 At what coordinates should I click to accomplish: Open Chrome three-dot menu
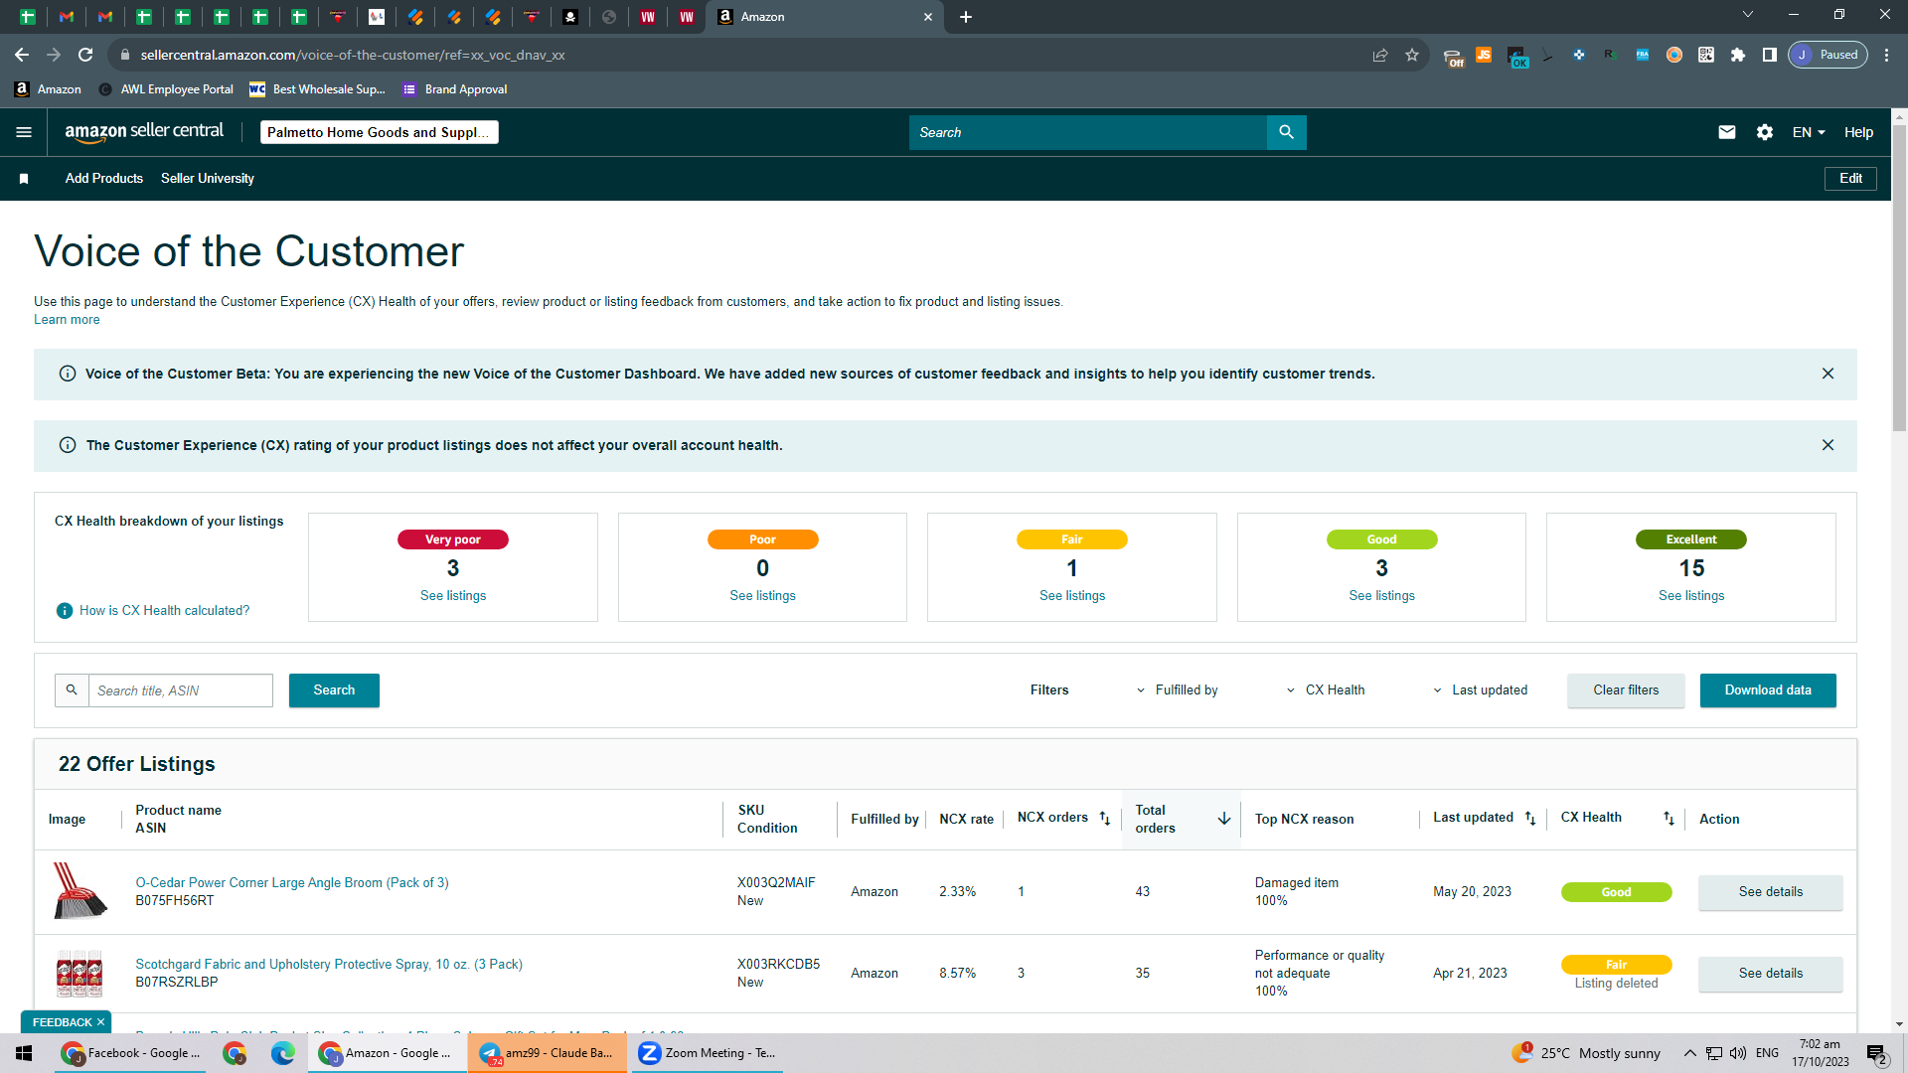(x=1887, y=55)
